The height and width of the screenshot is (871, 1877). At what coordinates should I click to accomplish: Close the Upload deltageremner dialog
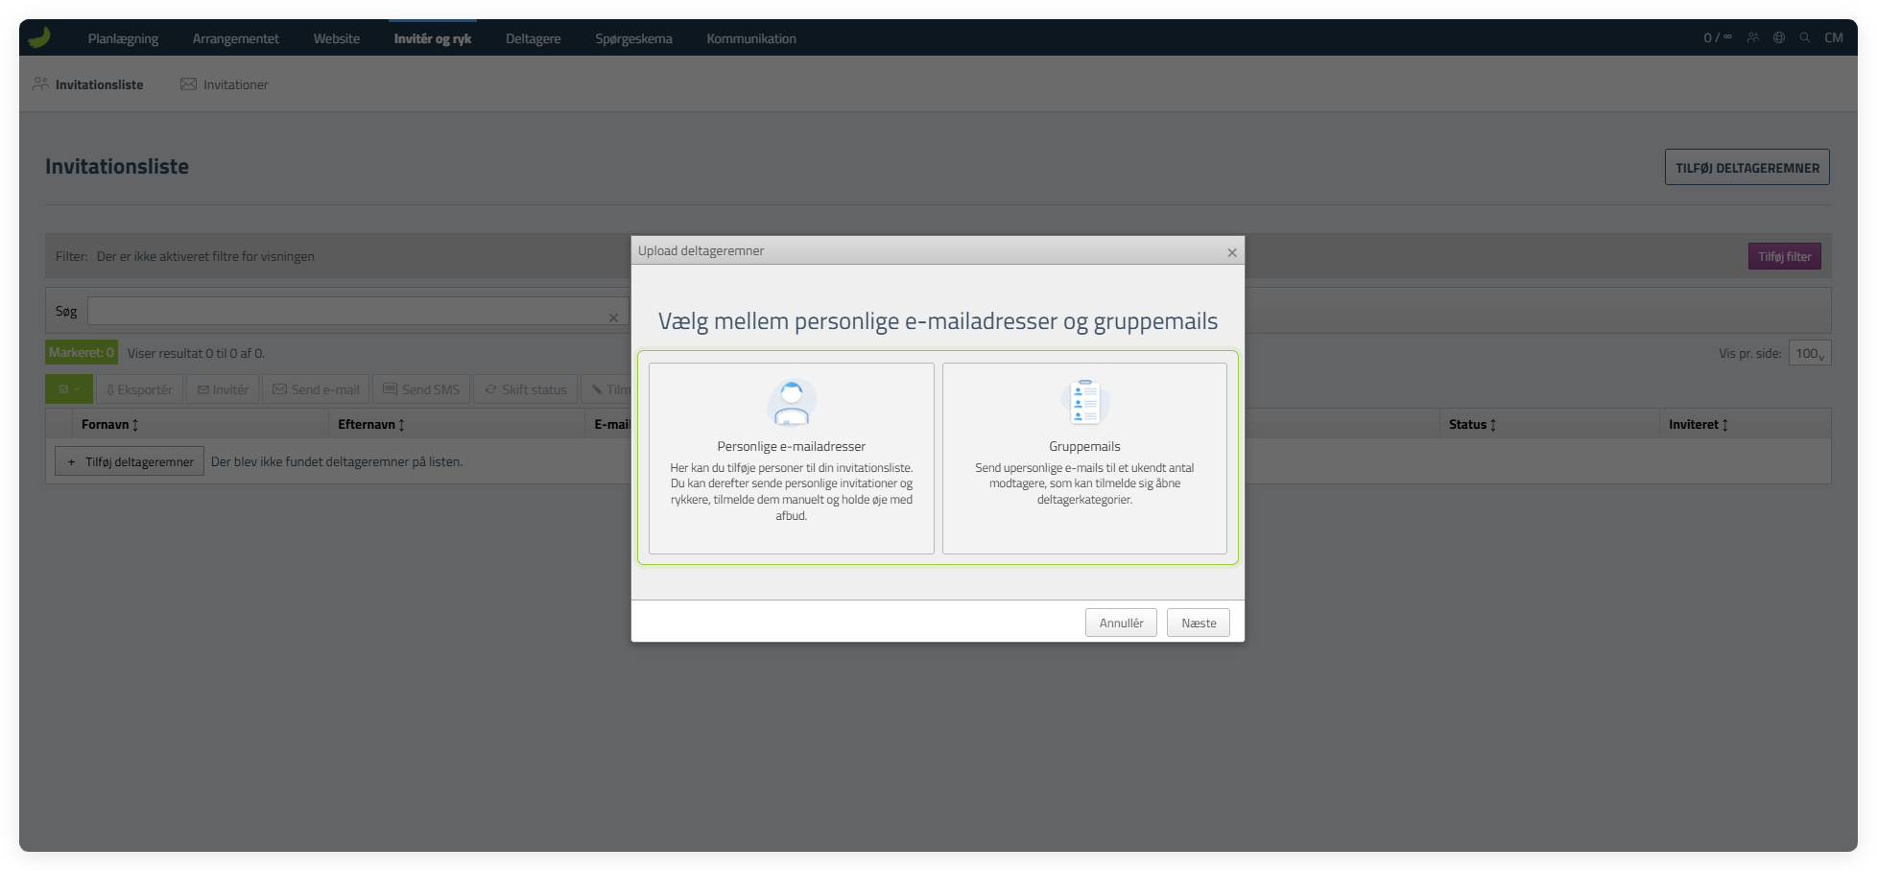click(1232, 252)
